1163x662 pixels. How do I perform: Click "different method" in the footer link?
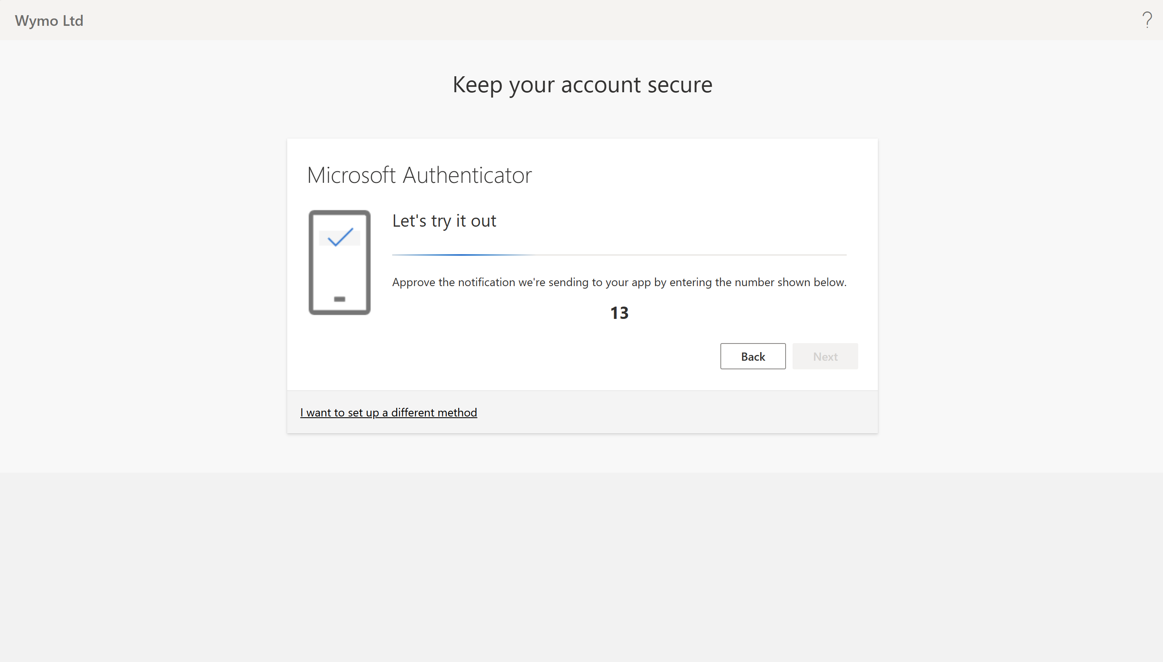tap(434, 412)
